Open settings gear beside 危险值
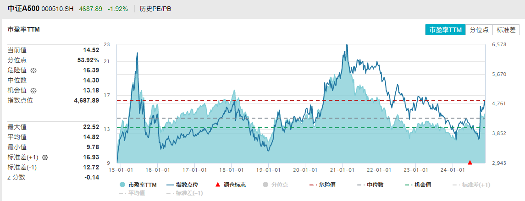Screen dimensions: 525x201 (x=33, y=71)
